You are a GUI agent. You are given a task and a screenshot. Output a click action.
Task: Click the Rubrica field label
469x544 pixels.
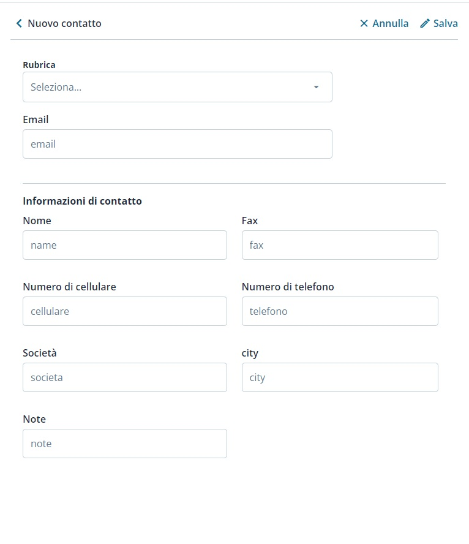coord(39,64)
